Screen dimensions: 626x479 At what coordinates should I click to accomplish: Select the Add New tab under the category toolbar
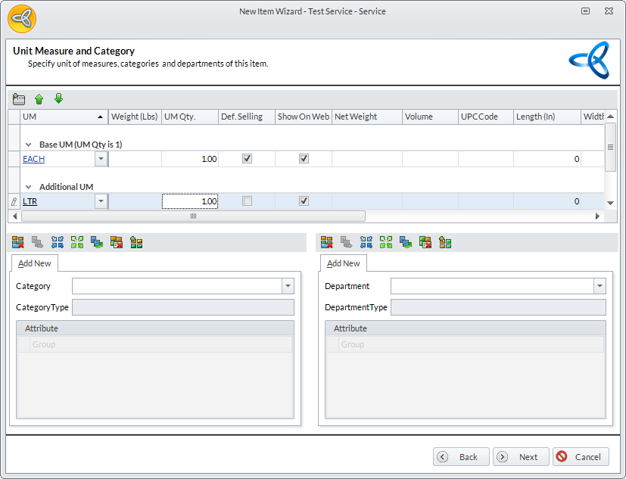tap(35, 263)
